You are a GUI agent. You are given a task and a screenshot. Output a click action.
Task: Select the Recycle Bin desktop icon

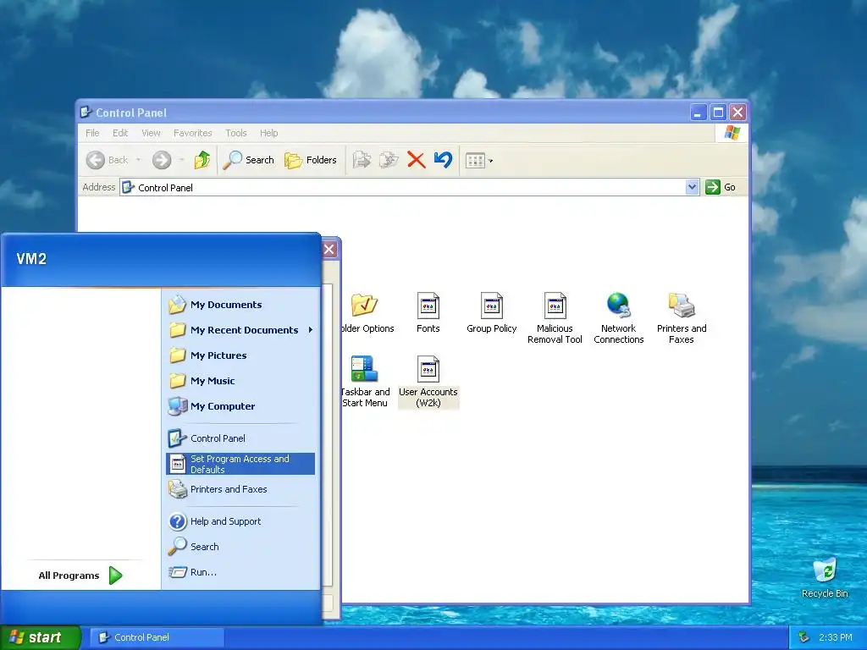[825, 578]
